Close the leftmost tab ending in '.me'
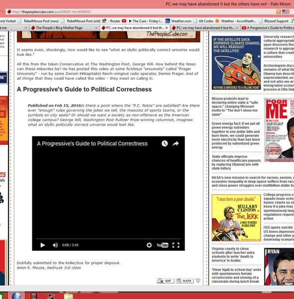This screenshot has height=299, width=294. tap(26, 28)
